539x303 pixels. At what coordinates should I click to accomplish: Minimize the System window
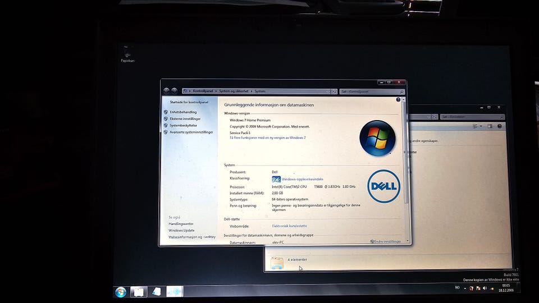coord(381,82)
